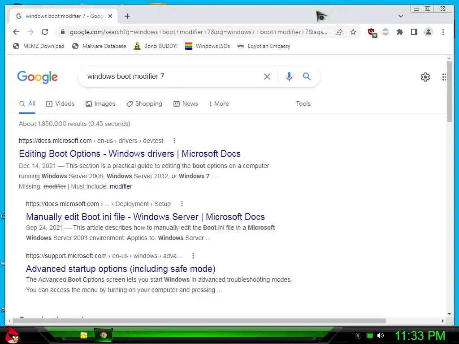Screen dimensions: 459x344
Task: Click the Chrome taskbar button
Action: [x=104, y=335]
